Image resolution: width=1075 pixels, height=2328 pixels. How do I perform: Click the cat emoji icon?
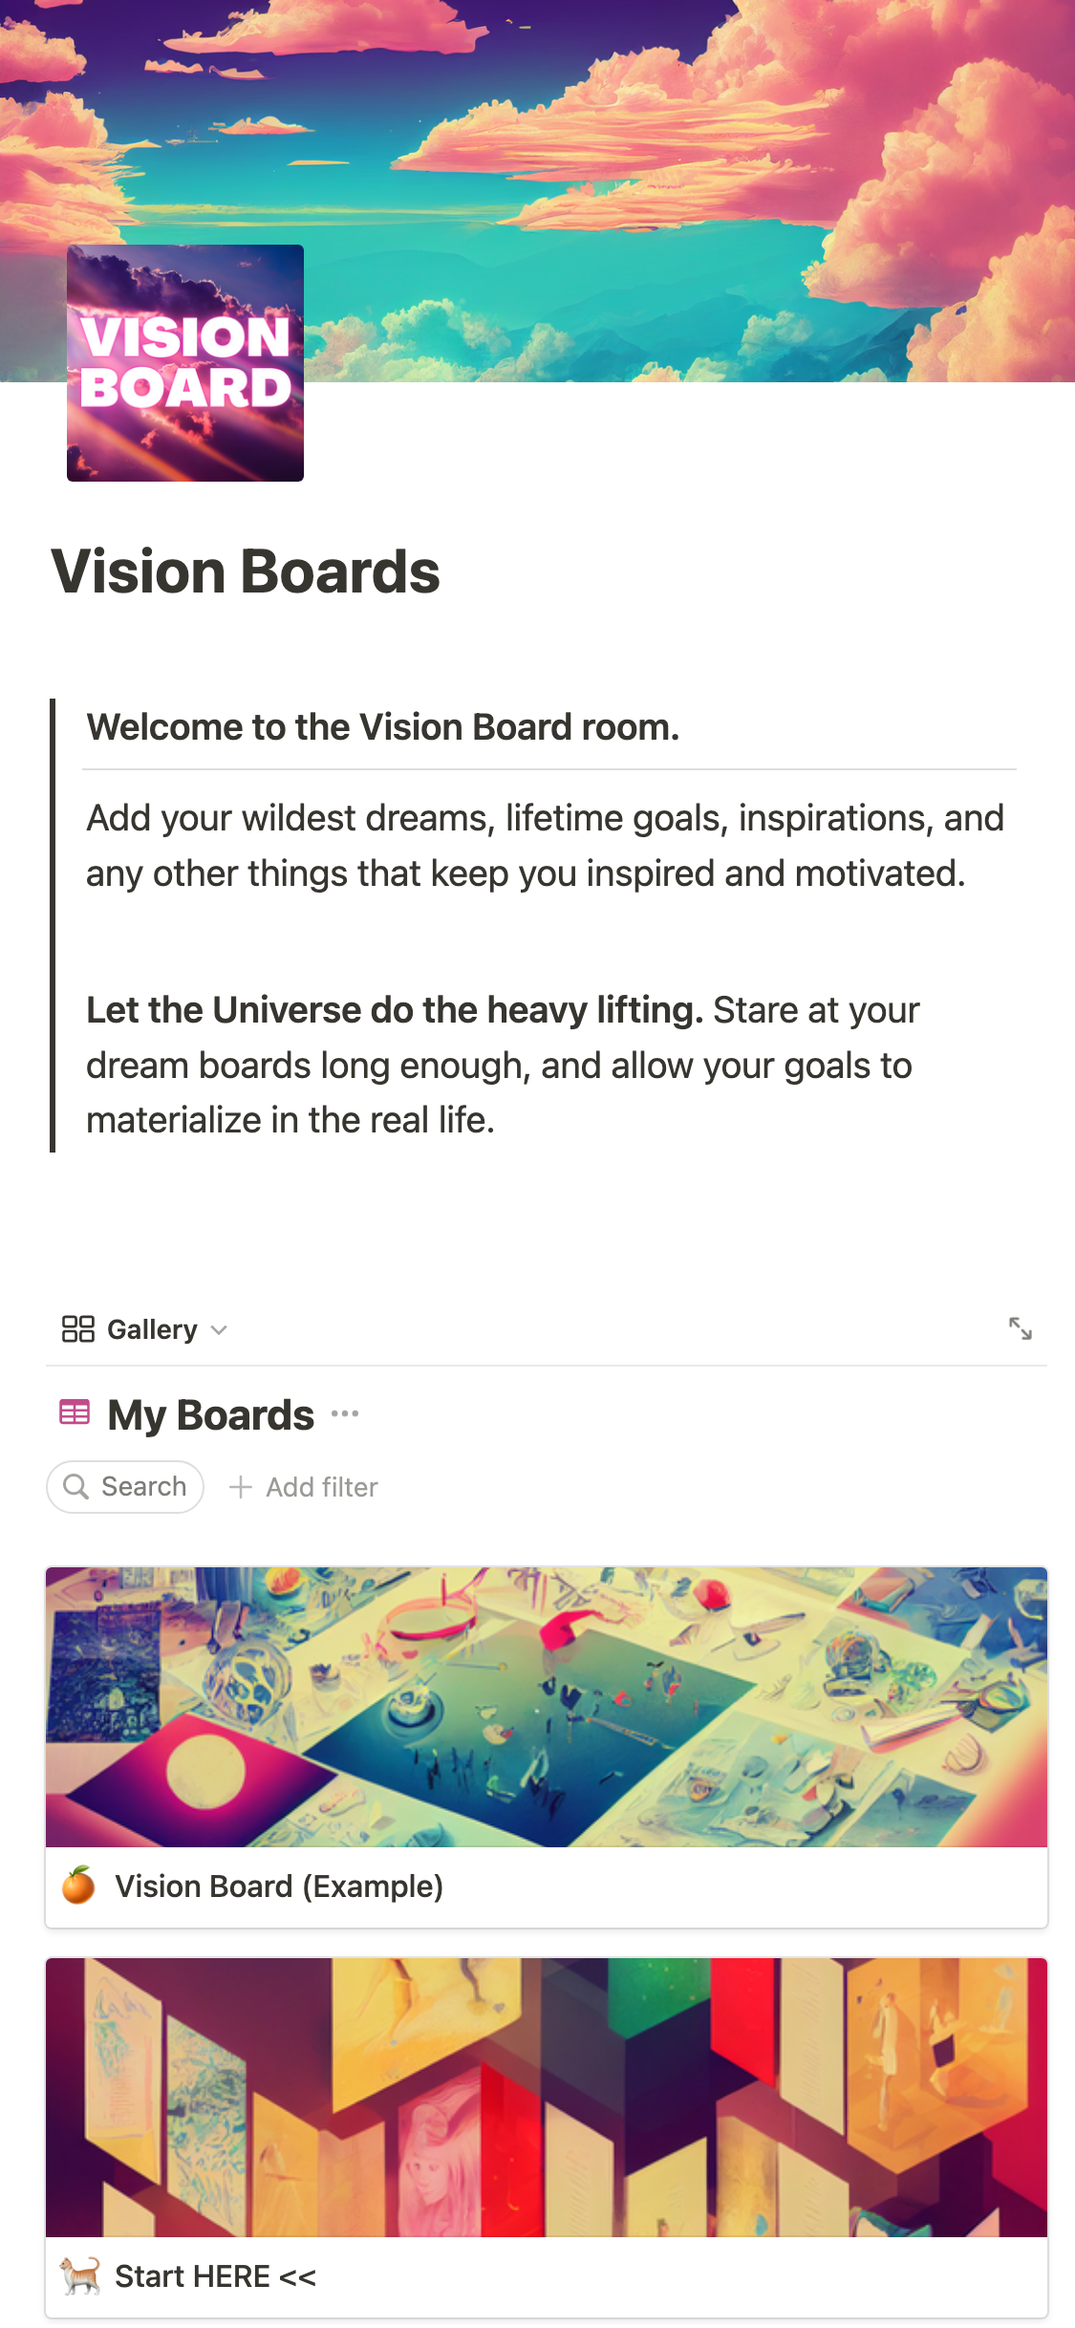tap(80, 2275)
